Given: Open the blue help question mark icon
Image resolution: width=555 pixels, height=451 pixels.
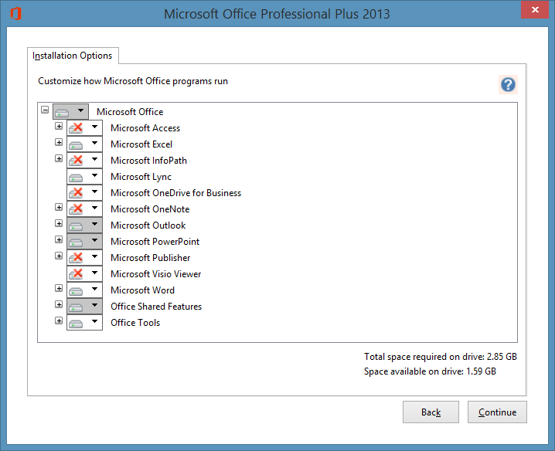Looking at the screenshot, I should pos(508,84).
